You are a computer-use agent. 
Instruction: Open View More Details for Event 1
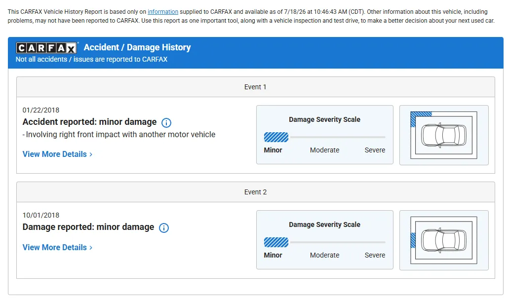coord(57,154)
